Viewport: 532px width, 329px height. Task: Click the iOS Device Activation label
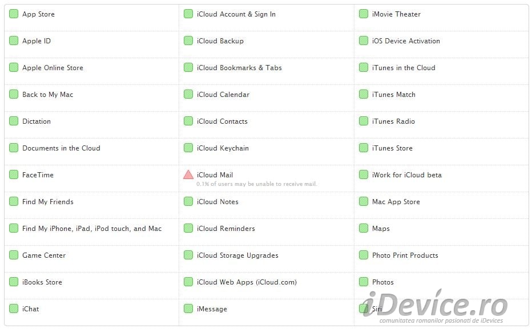[x=406, y=41]
